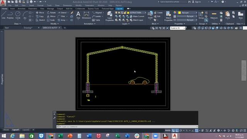
Task: Click Create block button
Action: [158, 13]
